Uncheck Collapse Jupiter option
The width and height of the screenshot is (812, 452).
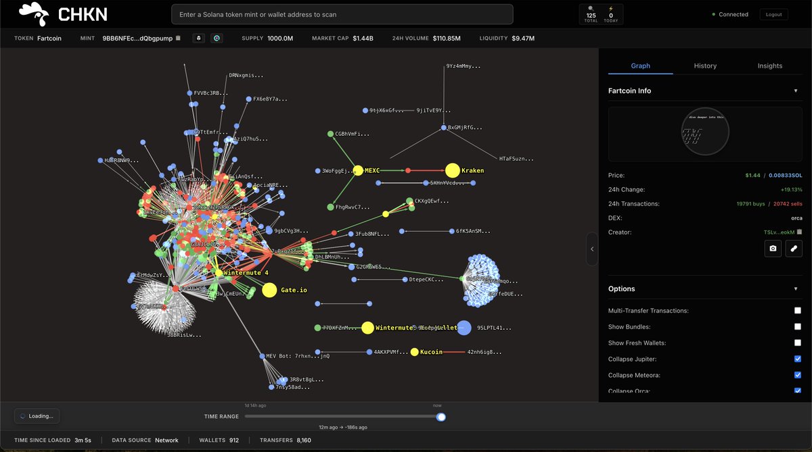(797, 359)
